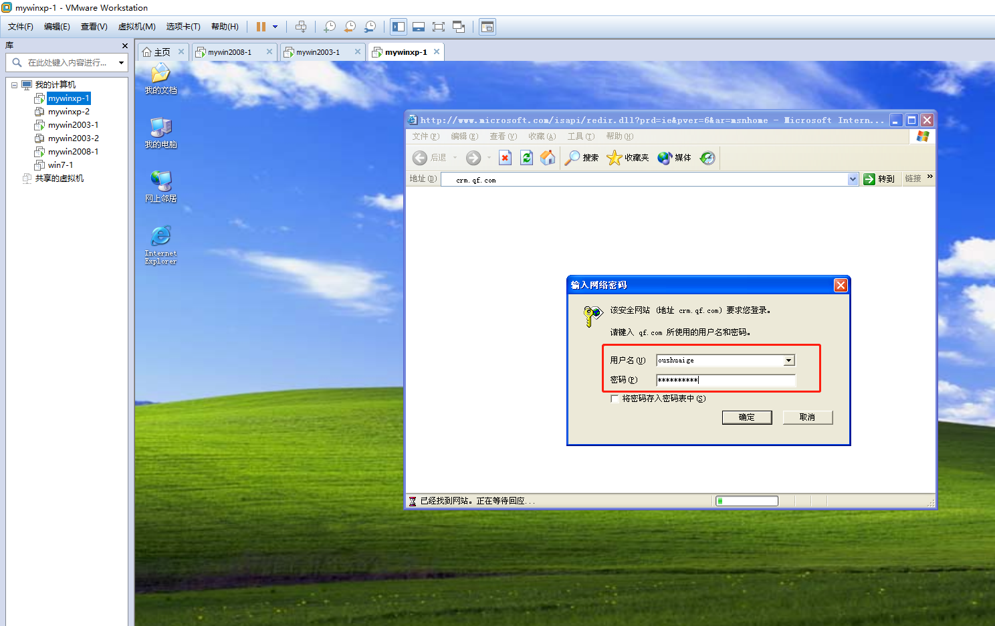Image resolution: width=995 pixels, height=626 pixels.
Task: Click the 转到 Go button
Action: 879,179
